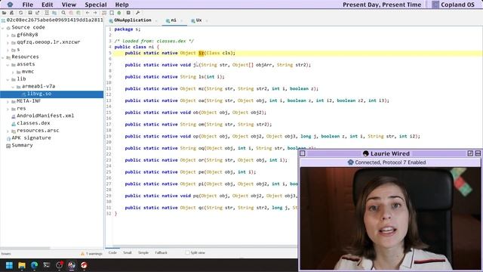Expand the mvmc folder
This screenshot has width=483, height=272.
pos(13,72)
